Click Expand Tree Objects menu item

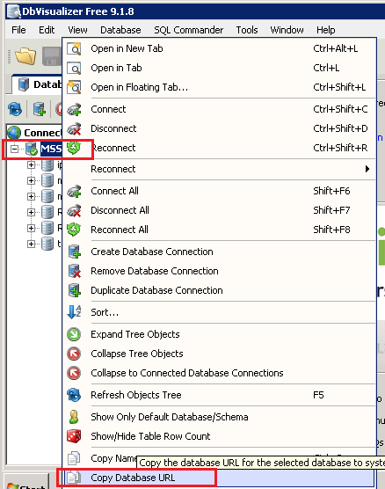click(x=219, y=334)
